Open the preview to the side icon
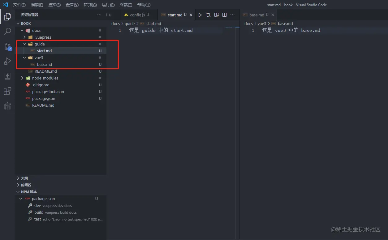 coord(217,15)
